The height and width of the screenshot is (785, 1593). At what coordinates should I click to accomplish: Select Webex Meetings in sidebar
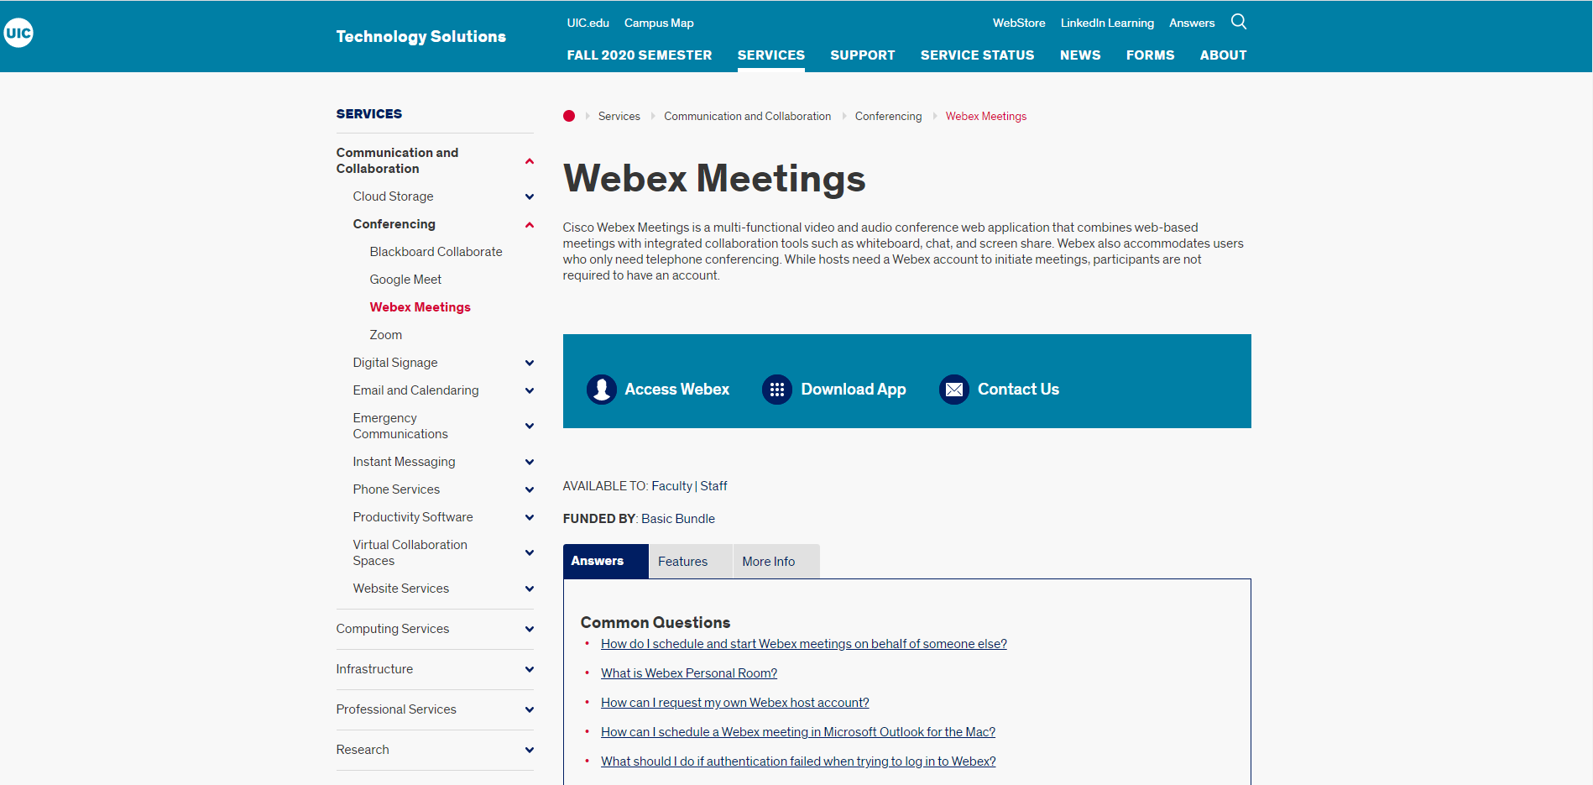click(420, 307)
